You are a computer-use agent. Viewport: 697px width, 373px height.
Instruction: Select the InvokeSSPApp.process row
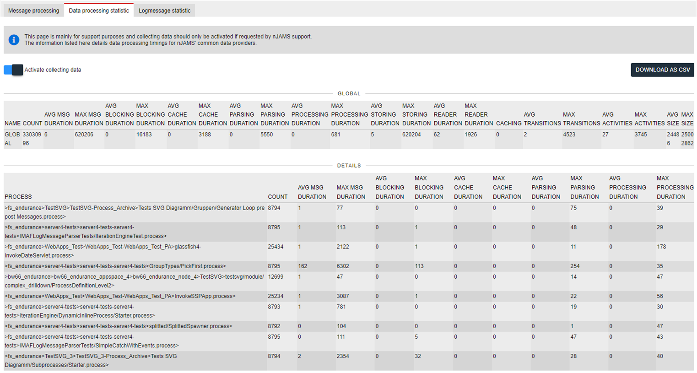click(x=349, y=297)
